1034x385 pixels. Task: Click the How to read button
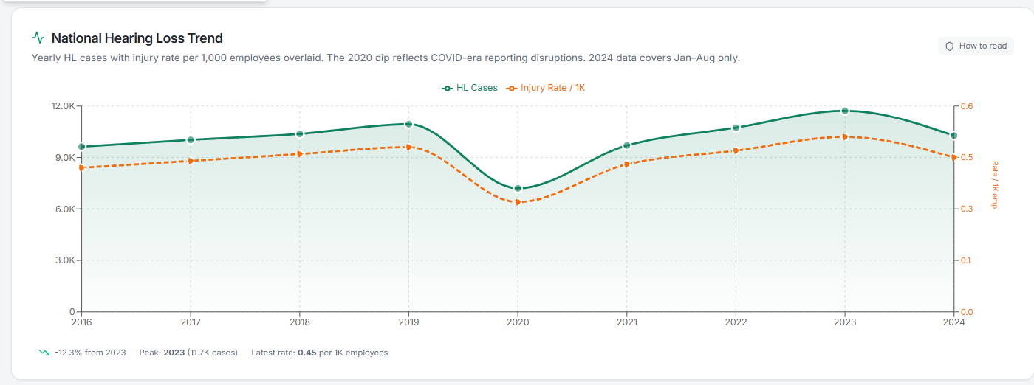(976, 46)
